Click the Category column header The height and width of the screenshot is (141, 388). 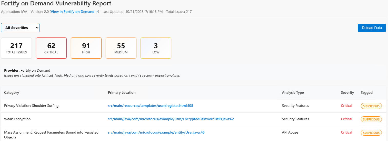12,92
